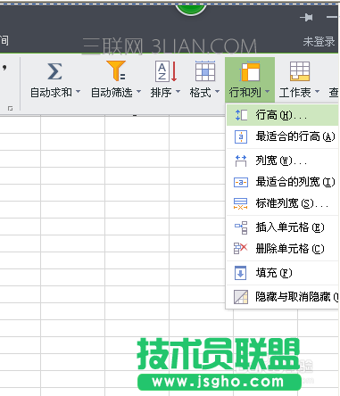
Task: Collapse the 行和列 dropdown arrow
Action: (267, 91)
